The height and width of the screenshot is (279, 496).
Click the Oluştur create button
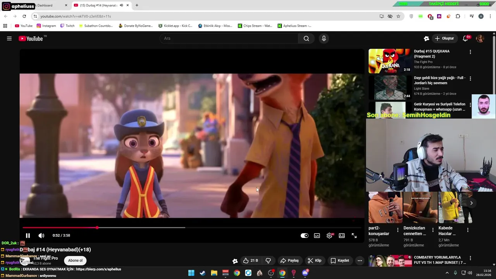pos(444,38)
